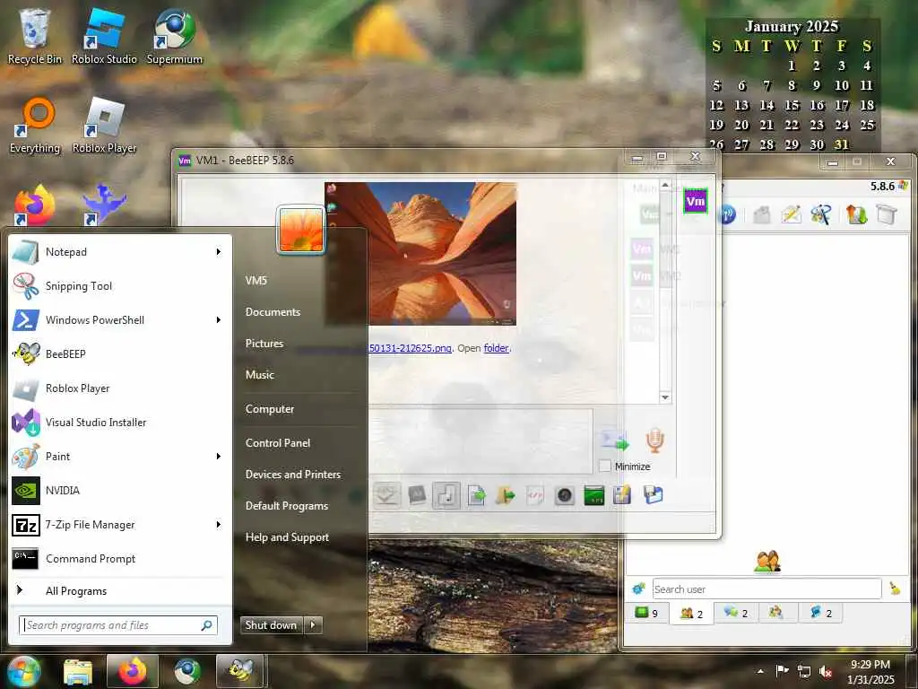The width and height of the screenshot is (918, 689).
Task: Expand Windows PowerShell submenu arrow
Action: coord(219,320)
